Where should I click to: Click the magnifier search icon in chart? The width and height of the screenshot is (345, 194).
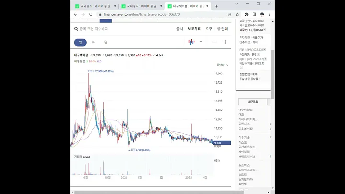click(76, 29)
